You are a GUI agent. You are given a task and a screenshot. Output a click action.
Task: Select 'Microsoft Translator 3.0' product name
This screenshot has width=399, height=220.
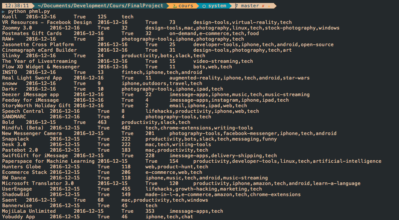[38, 184]
